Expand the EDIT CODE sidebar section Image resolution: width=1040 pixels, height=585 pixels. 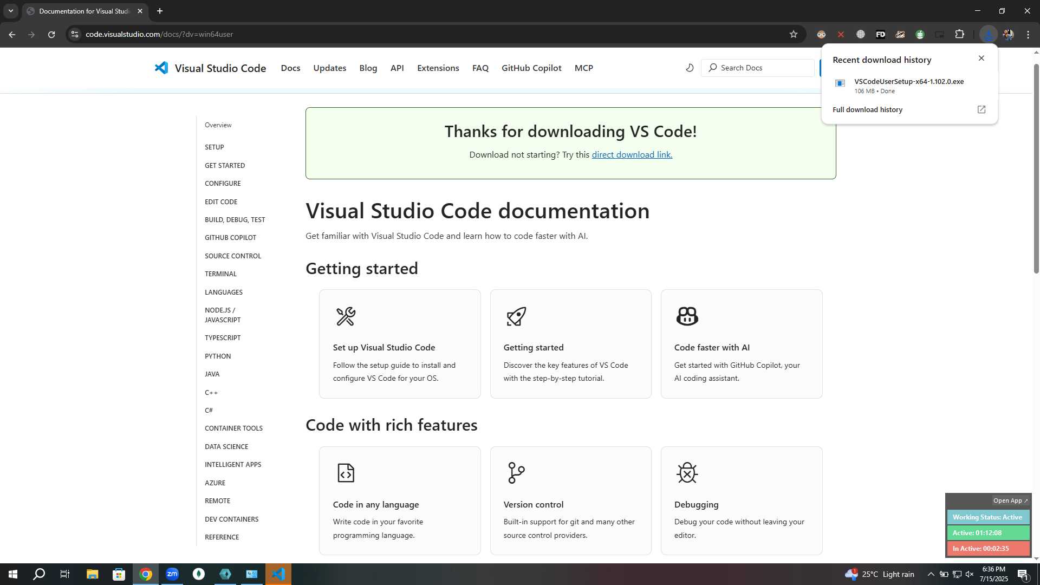tap(221, 202)
